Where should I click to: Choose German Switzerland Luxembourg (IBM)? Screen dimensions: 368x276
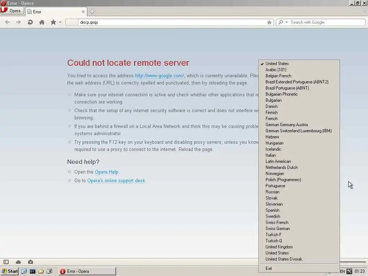(x=299, y=131)
